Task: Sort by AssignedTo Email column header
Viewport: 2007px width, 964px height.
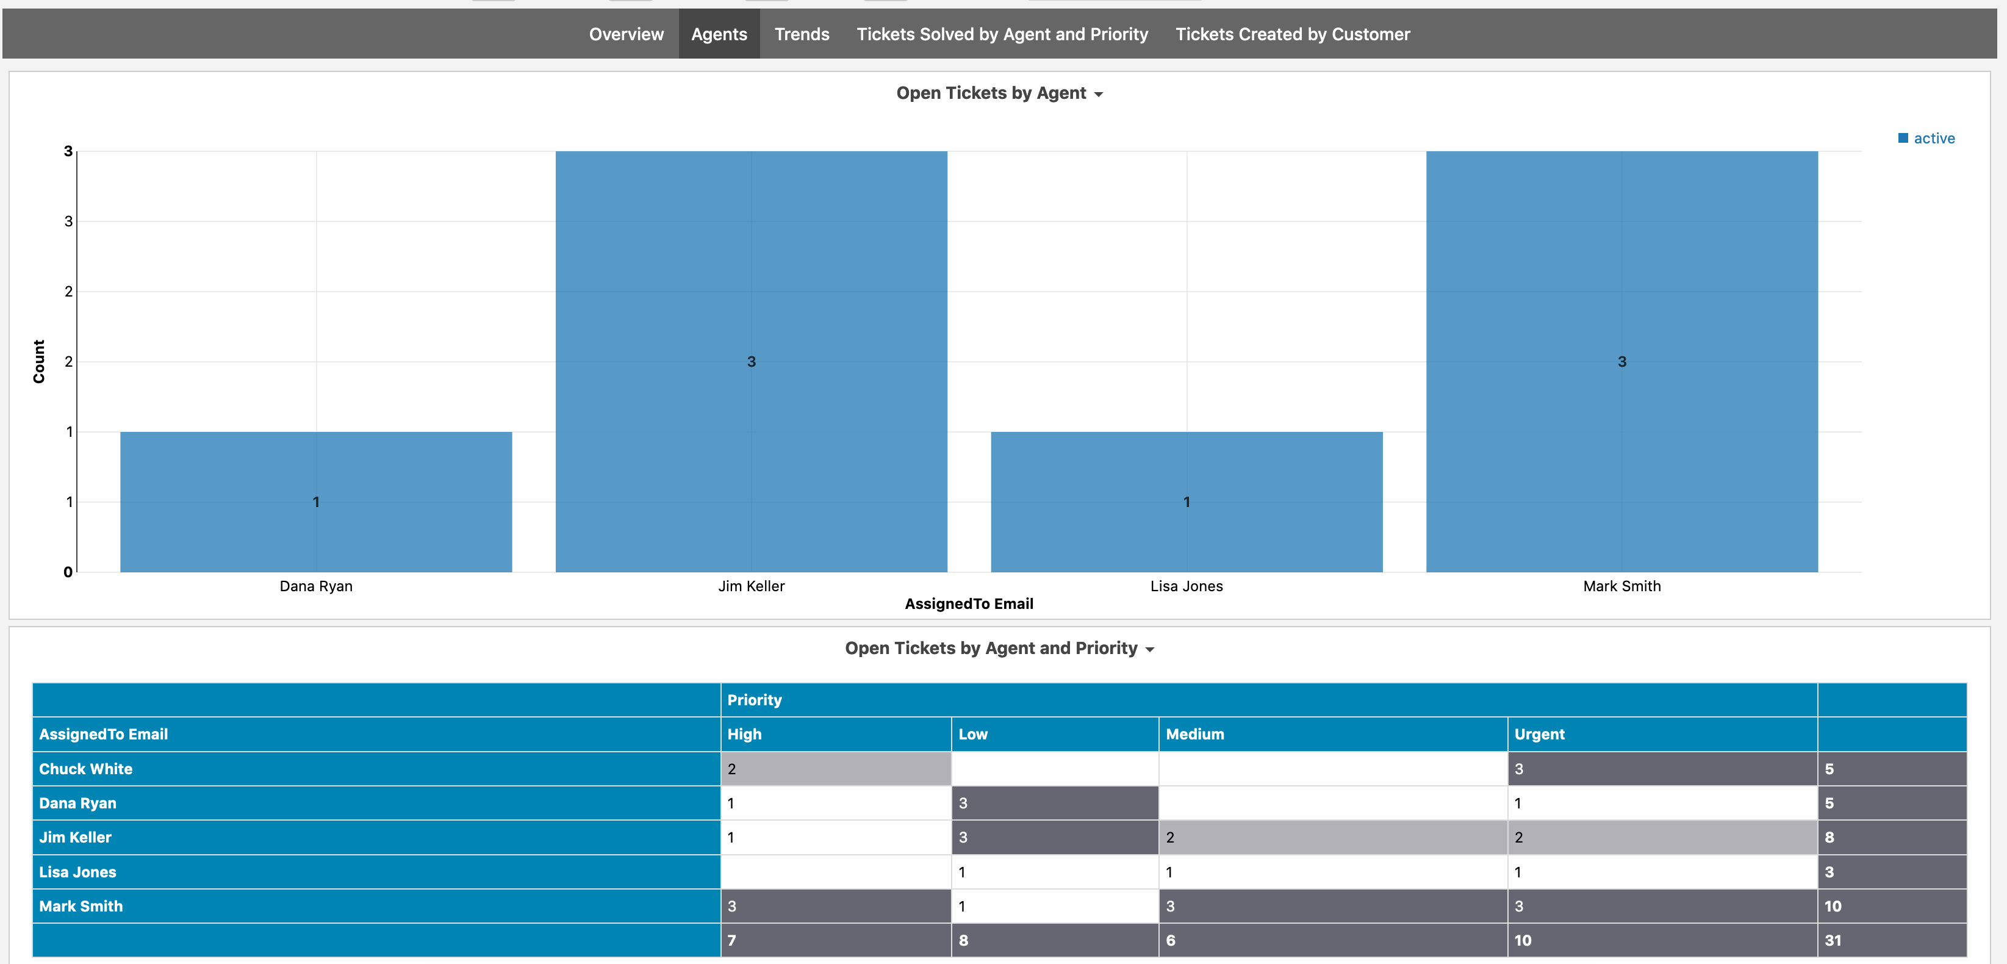Action: (x=104, y=734)
